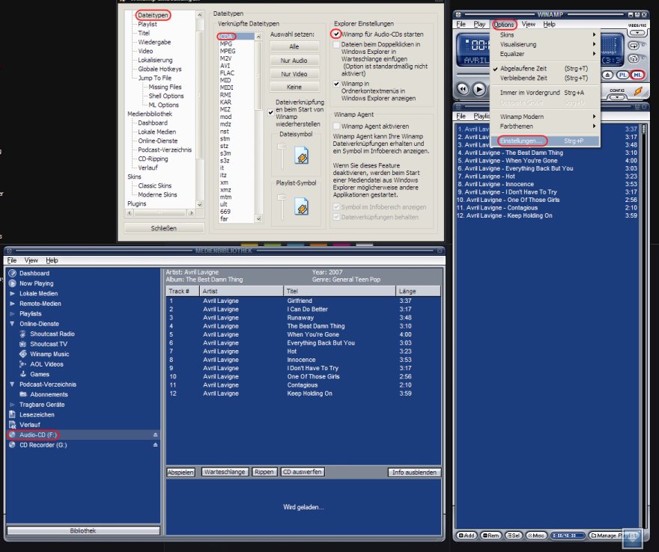Toggle the PL playlist editor button
Image resolution: width=659 pixels, height=552 pixels.
pos(622,75)
